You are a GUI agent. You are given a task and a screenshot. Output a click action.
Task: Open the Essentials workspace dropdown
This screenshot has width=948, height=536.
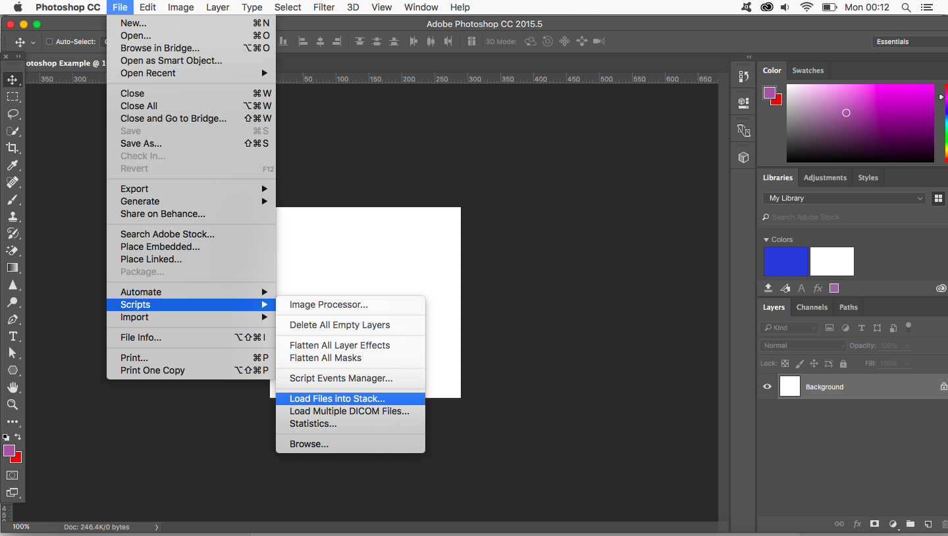point(910,41)
